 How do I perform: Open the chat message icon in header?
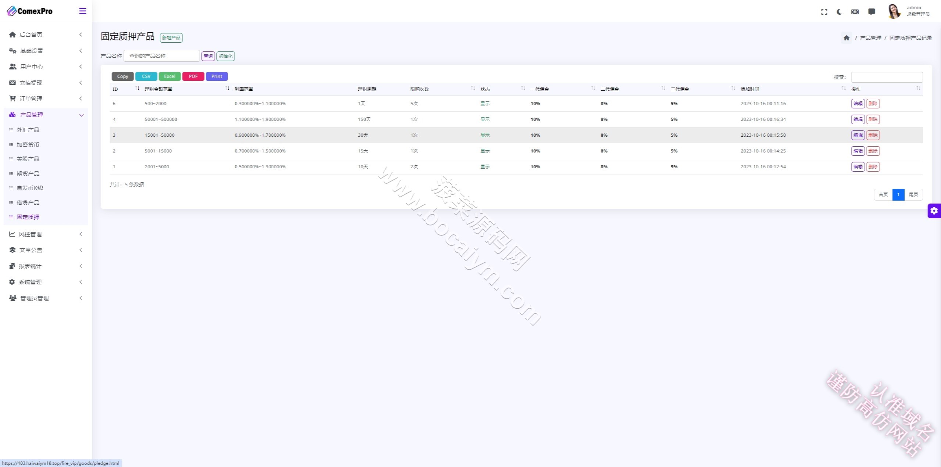coord(872,12)
